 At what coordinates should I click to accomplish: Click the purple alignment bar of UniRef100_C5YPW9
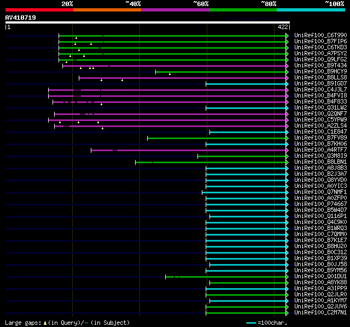pos(167,121)
